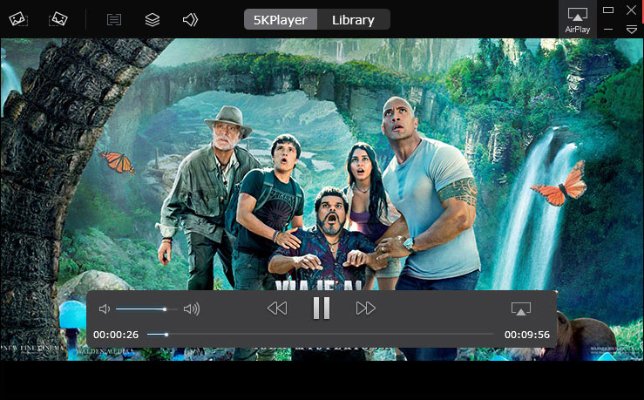Maximize the player window

608,10
